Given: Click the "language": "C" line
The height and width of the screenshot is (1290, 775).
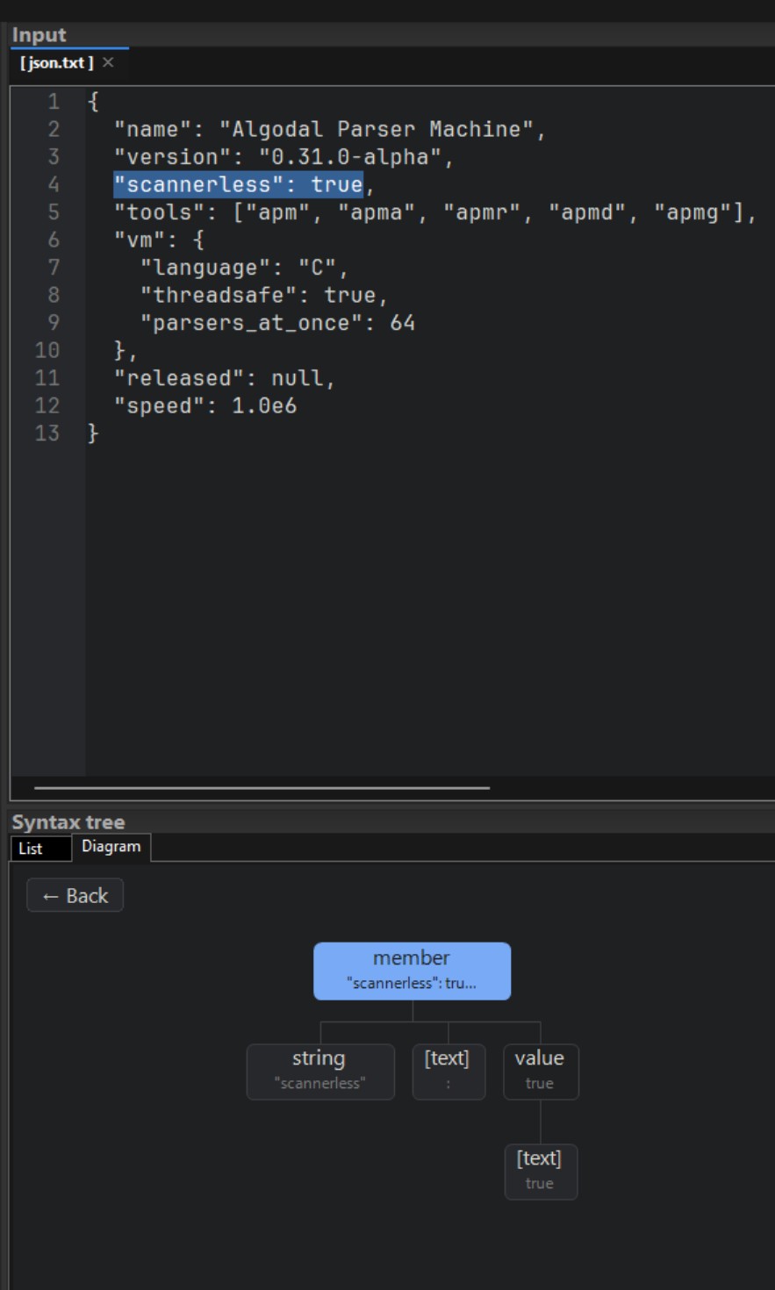Looking at the screenshot, I should point(244,268).
